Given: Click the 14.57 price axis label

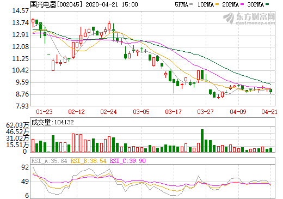Looking at the screenshot, I should coord(20,11).
